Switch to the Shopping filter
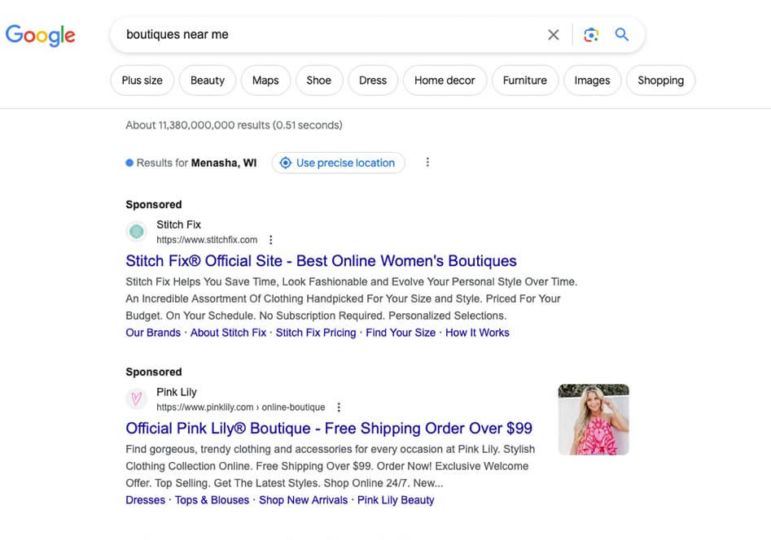 660,81
